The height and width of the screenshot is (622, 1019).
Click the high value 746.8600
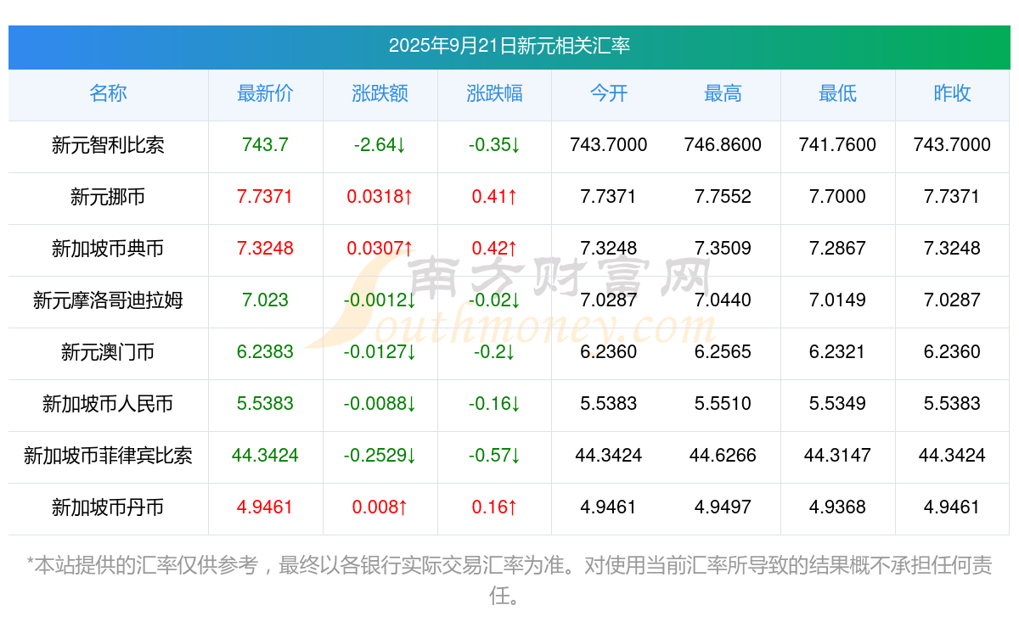coord(723,145)
